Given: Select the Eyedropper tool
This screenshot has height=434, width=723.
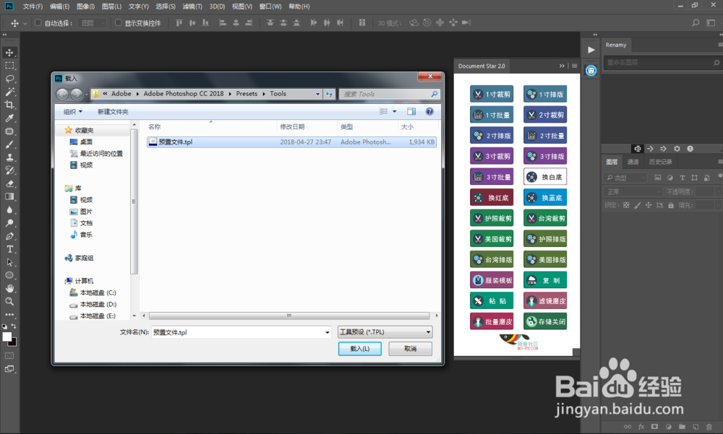Looking at the screenshot, I should pyautogui.click(x=9, y=118).
